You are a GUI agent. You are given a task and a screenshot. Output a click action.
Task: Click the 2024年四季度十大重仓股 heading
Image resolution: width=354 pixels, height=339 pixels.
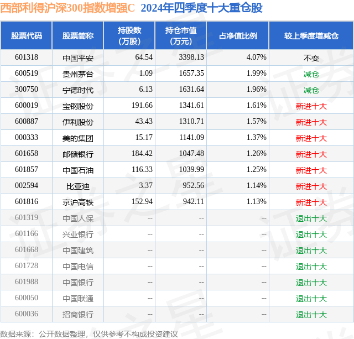pyautogui.click(x=201, y=8)
